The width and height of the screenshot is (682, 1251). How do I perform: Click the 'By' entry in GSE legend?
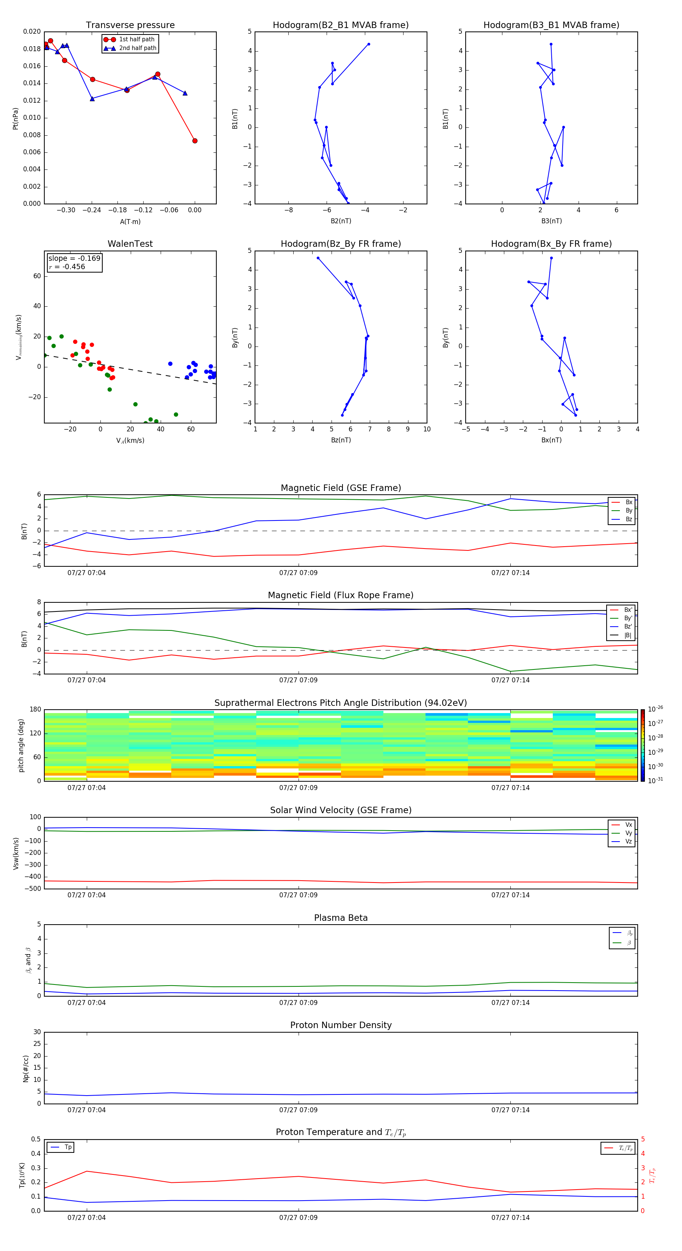click(622, 510)
